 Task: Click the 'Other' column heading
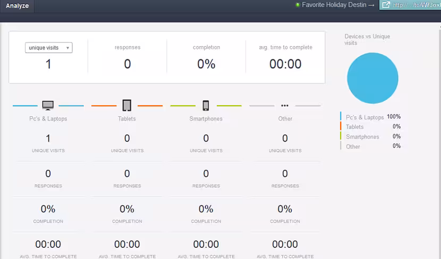pos(285,118)
